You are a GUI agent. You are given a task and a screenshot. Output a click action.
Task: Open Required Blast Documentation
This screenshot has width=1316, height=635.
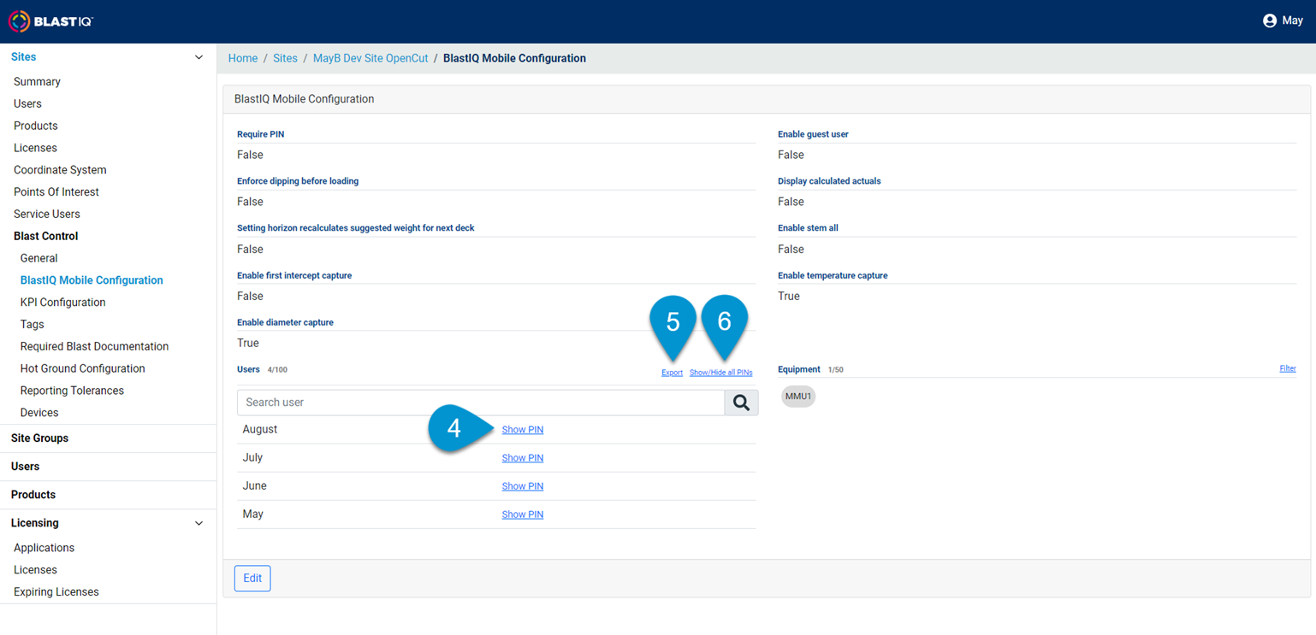[94, 347]
